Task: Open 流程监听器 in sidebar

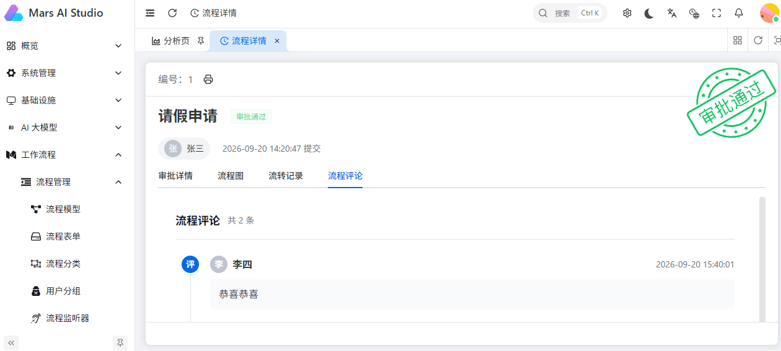Action: coord(67,318)
